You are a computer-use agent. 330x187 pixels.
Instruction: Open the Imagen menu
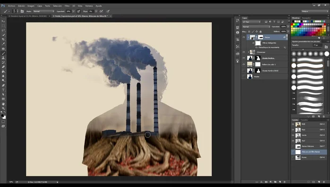(x=31, y=6)
